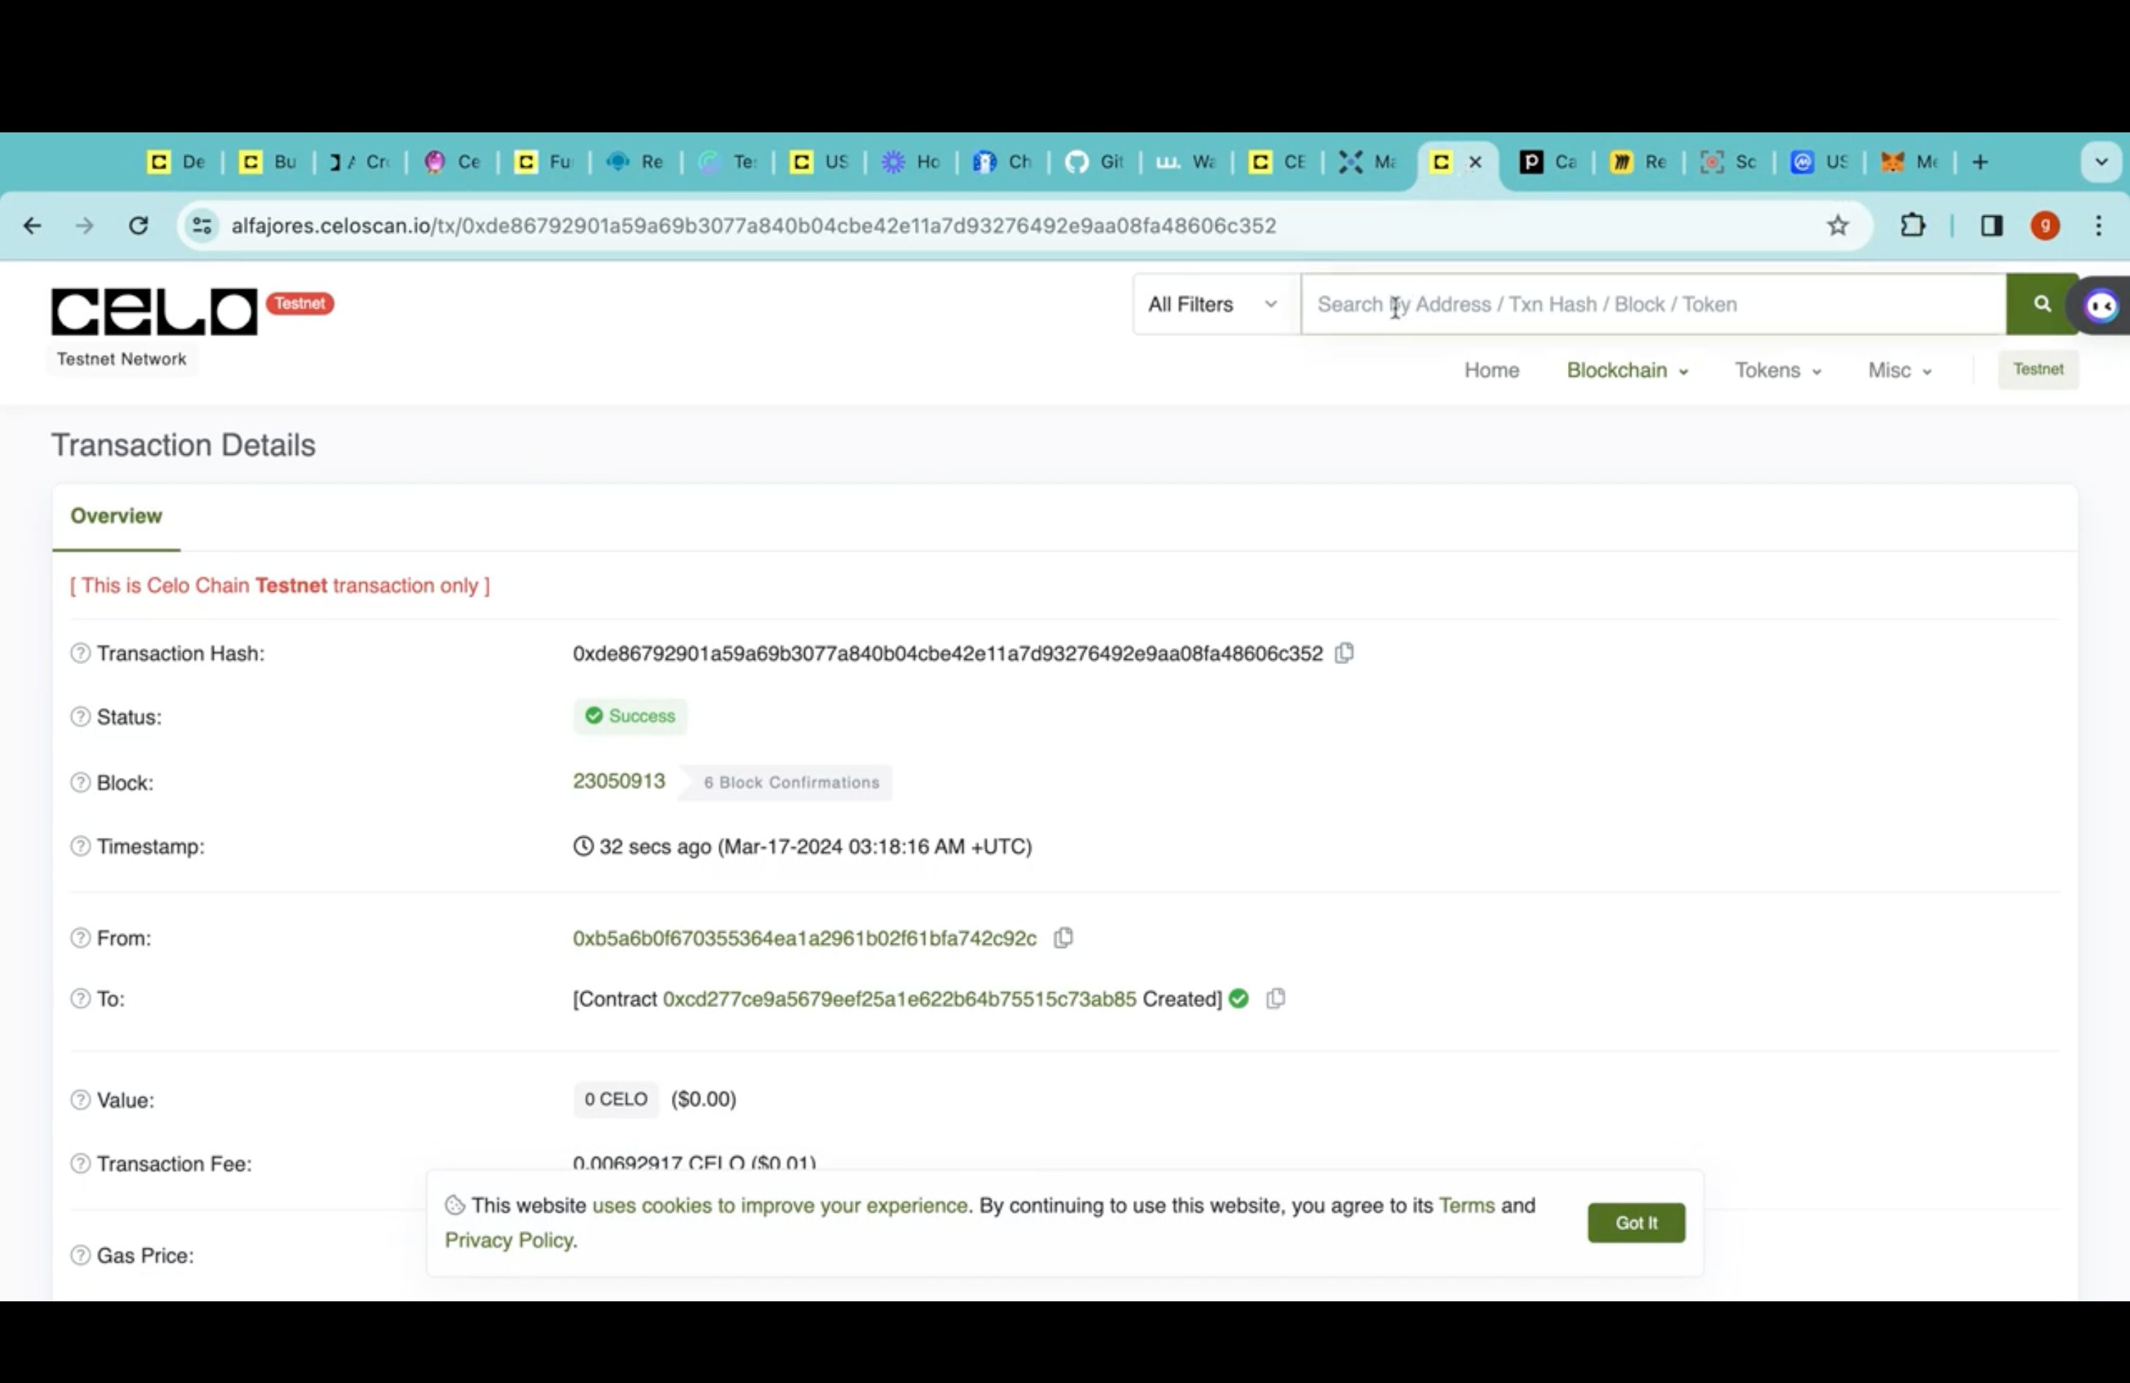This screenshot has height=1383, width=2130.
Task: Open the created contract 0xcd277ce9 link
Action: (899, 999)
